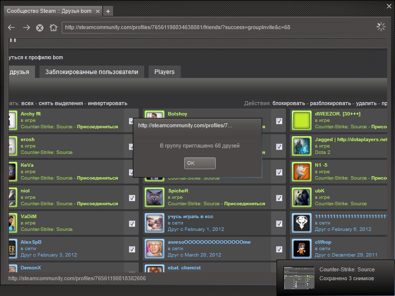Click инвертировать selection link
Viewport: 395px width, 296px height.
(x=108, y=103)
